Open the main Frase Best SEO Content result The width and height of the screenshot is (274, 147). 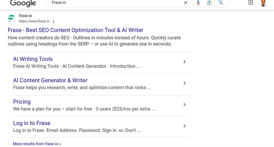(x=75, y=30)
